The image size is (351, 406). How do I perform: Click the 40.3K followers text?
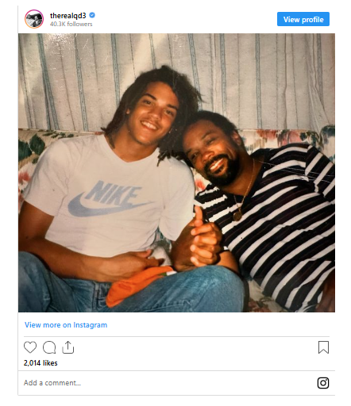[x=71, y=24]
